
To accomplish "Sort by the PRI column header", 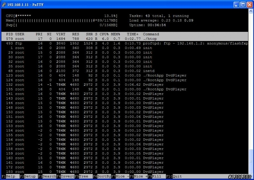I will (39, 34).
